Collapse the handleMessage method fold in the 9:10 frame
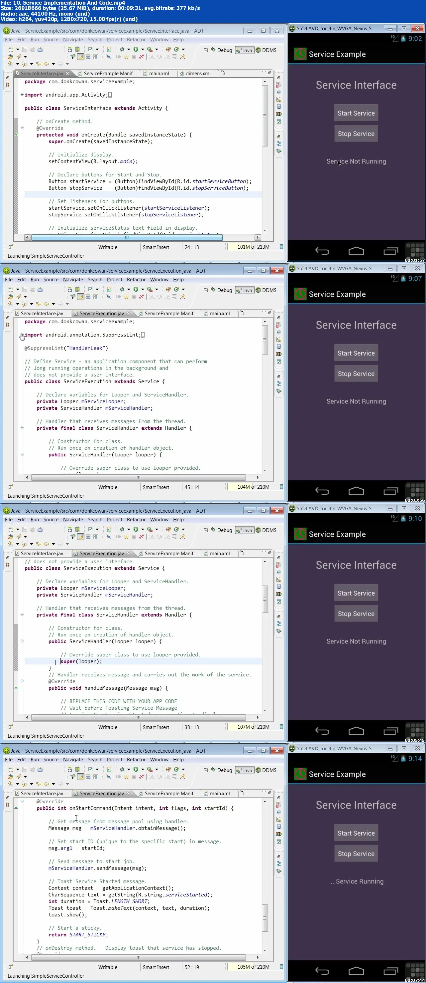The height and width of the screenshot is (983, 426). pyautogui.click(x=22, y=681)
